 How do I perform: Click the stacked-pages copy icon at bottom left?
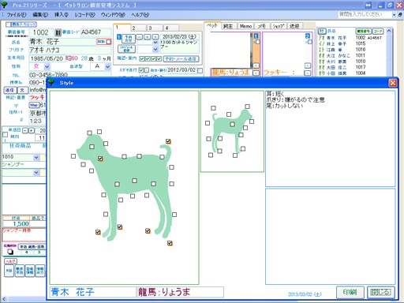click(10, 252)
